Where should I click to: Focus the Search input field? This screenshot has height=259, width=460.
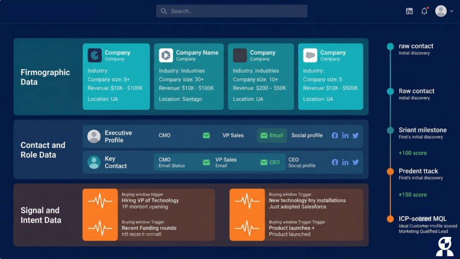(x=232, y=11)
